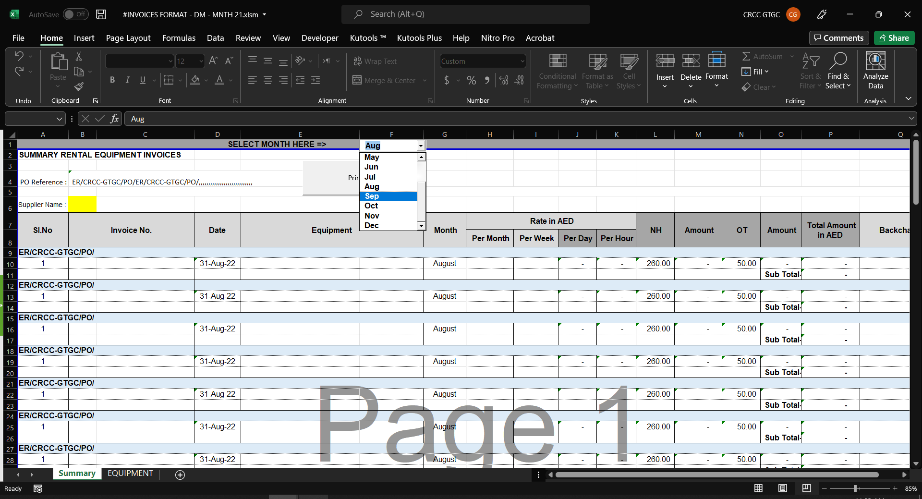Open the Custom number format combo box
The width and height of the screenshot is (922, 499).
pos(482,61)
